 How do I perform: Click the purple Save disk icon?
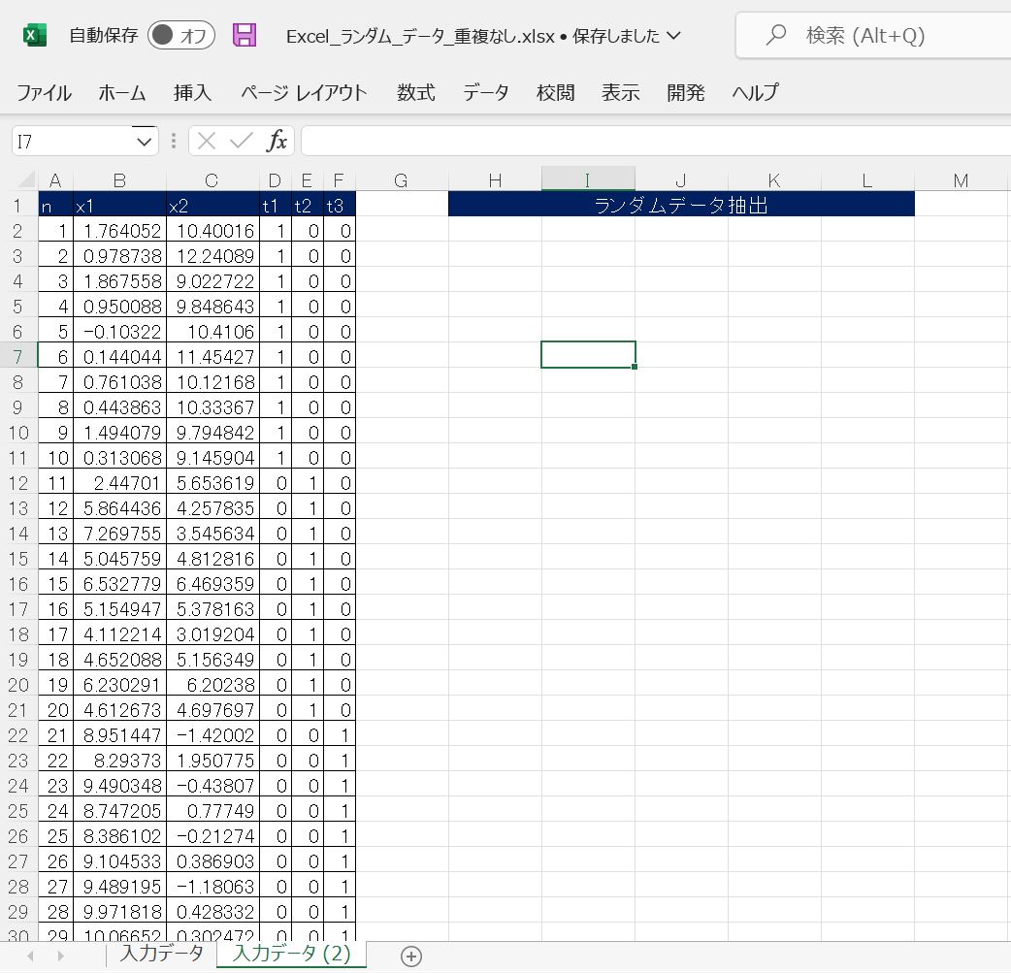click(245, 35)
